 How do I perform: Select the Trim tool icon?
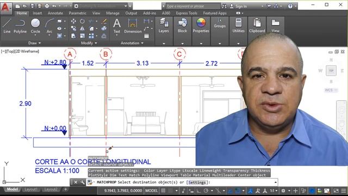click(91, 21)
